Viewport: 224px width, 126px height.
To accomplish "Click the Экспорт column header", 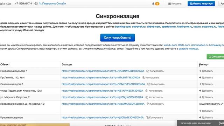I will click(x=67, y=64).
